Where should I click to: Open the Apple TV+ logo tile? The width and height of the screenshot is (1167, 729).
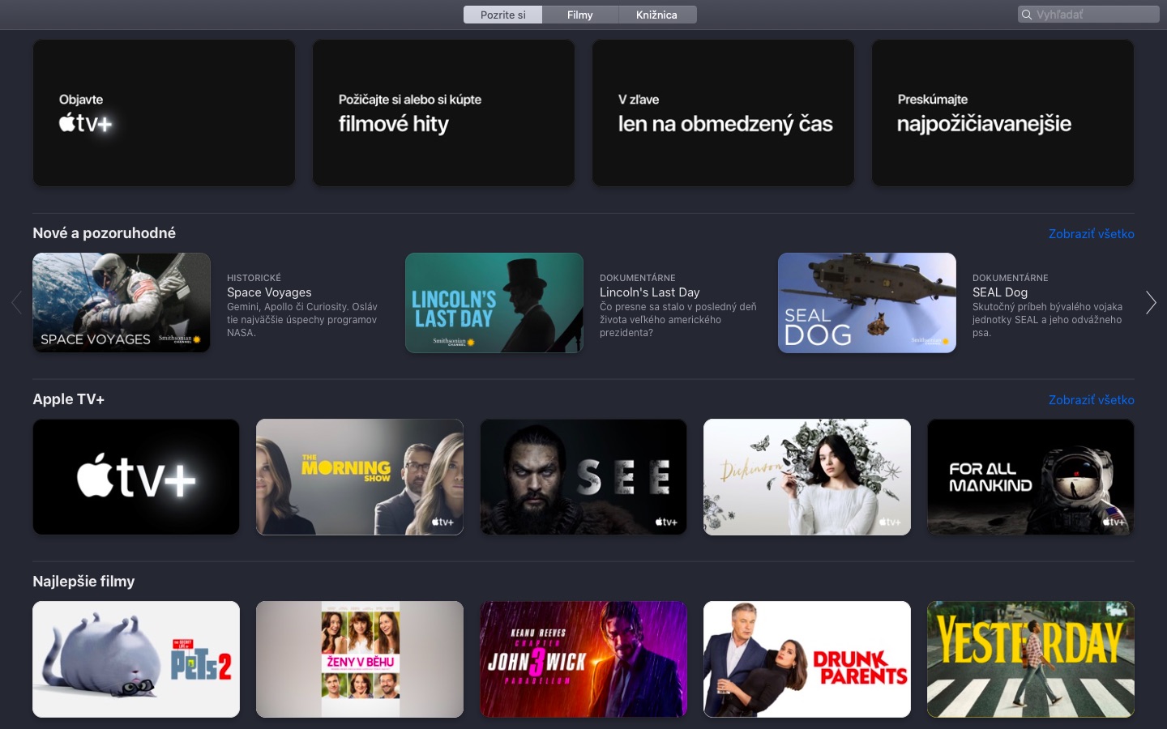(136, 477)
